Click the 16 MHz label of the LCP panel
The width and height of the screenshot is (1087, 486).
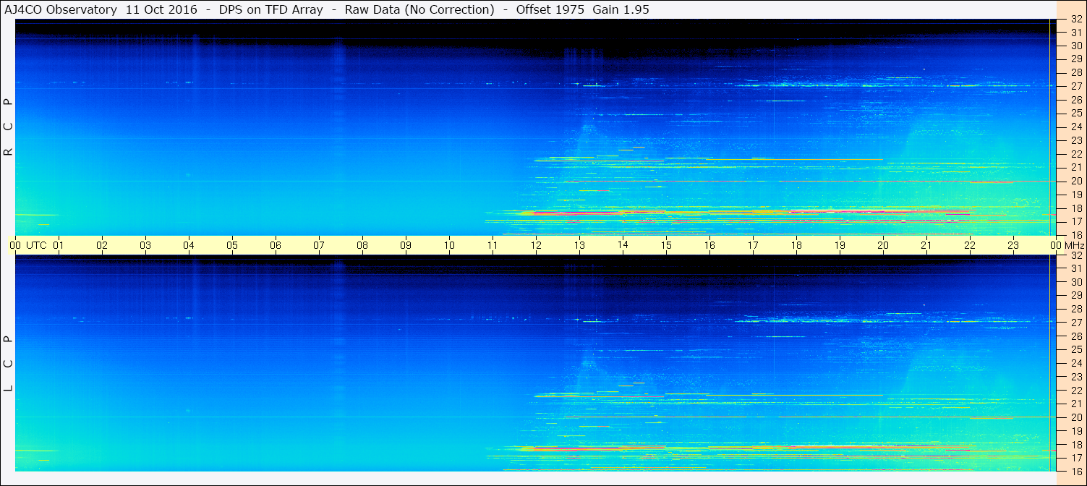tap(1076, 471)
